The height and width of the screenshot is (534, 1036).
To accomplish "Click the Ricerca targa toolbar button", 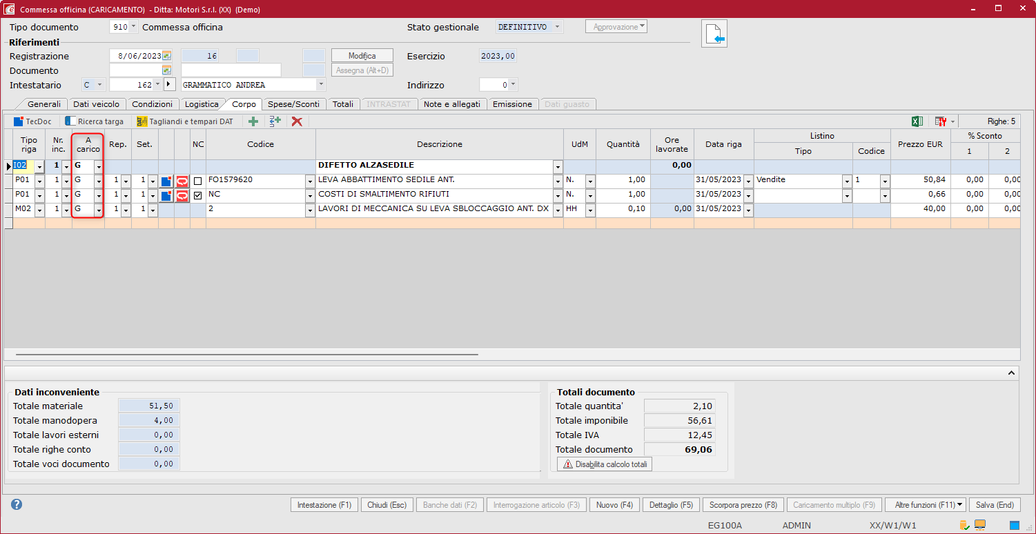I will click(95, 121).
